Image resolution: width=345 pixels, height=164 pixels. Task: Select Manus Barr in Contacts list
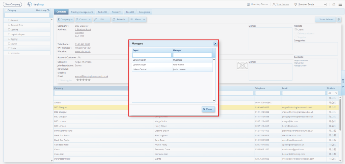[299, 63]
